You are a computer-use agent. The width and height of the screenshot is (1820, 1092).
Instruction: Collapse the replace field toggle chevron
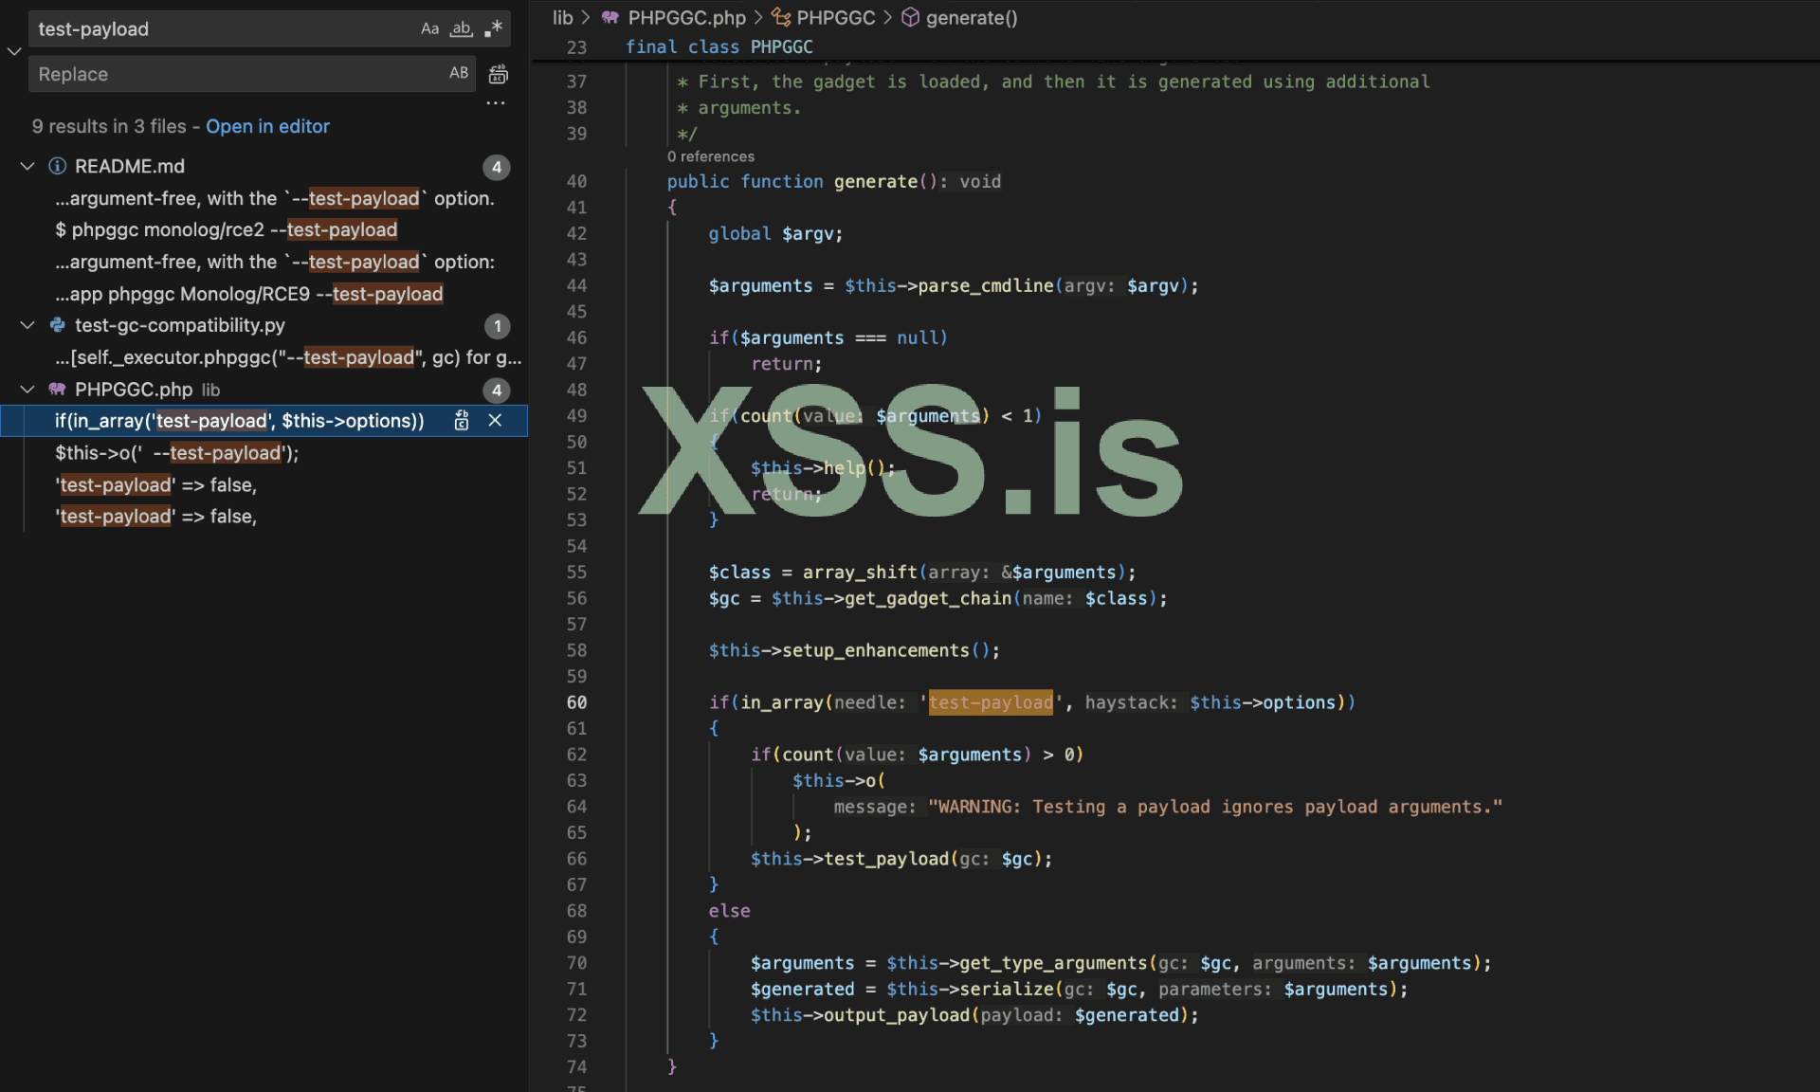click(14, 51)
